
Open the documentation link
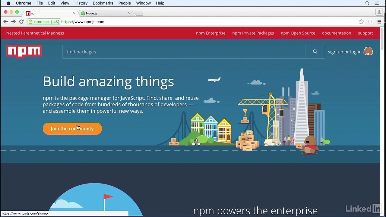click(x=337, y=33)
